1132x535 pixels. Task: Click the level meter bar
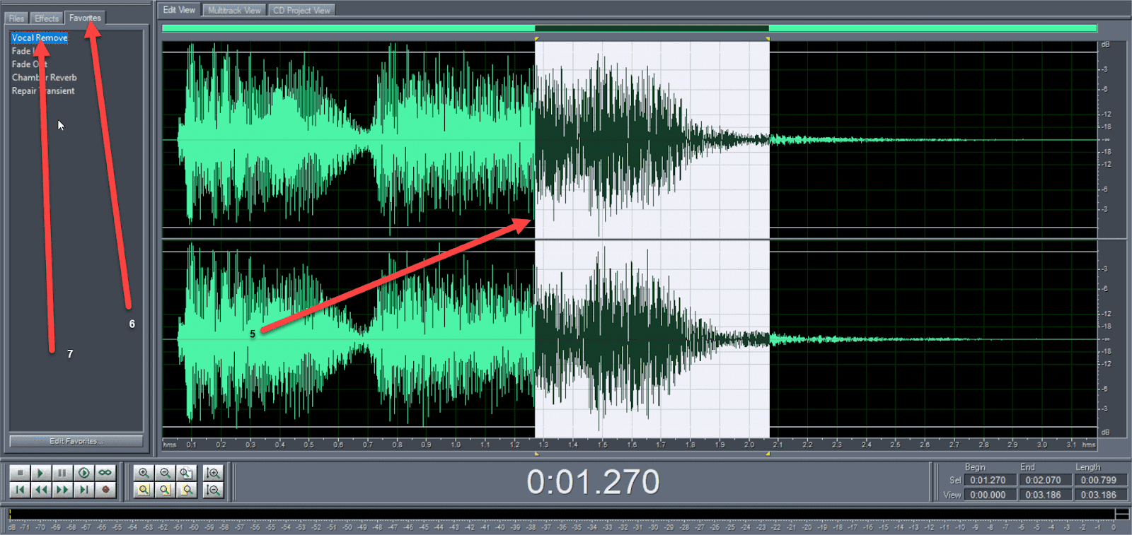click(x=562, y=514)
